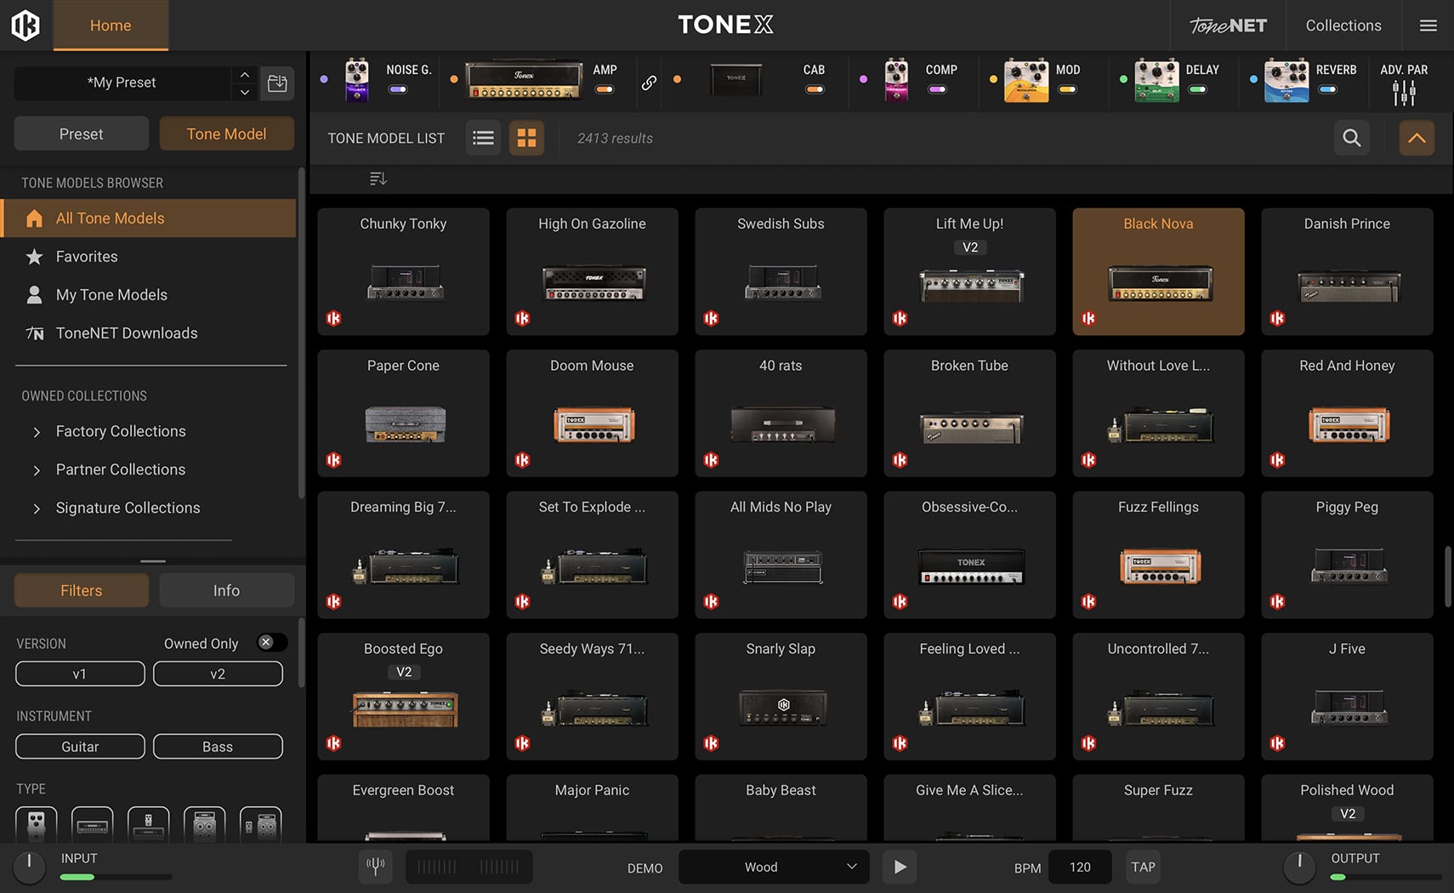This screenshot has height=893, width=1454.
Task: Filter by Bass instrument
Action: [x=218, y=747]
